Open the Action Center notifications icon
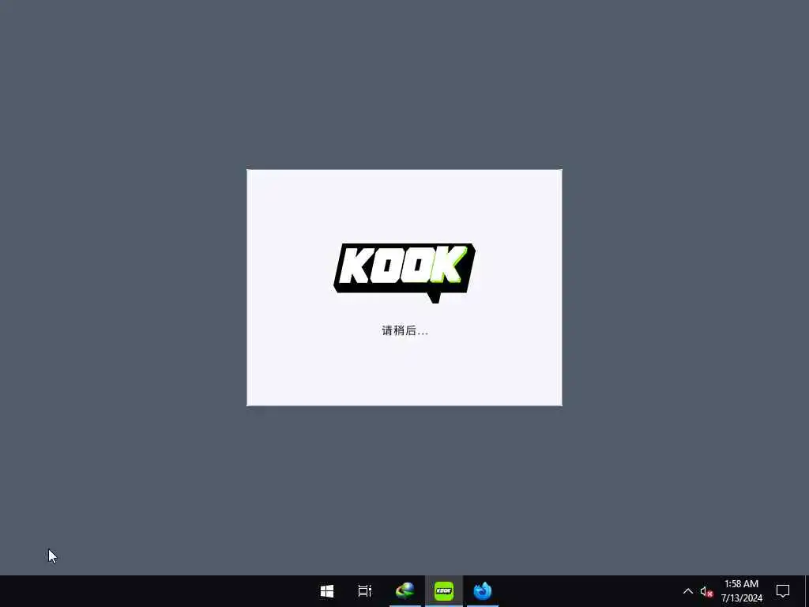 [x=783, y=591]
